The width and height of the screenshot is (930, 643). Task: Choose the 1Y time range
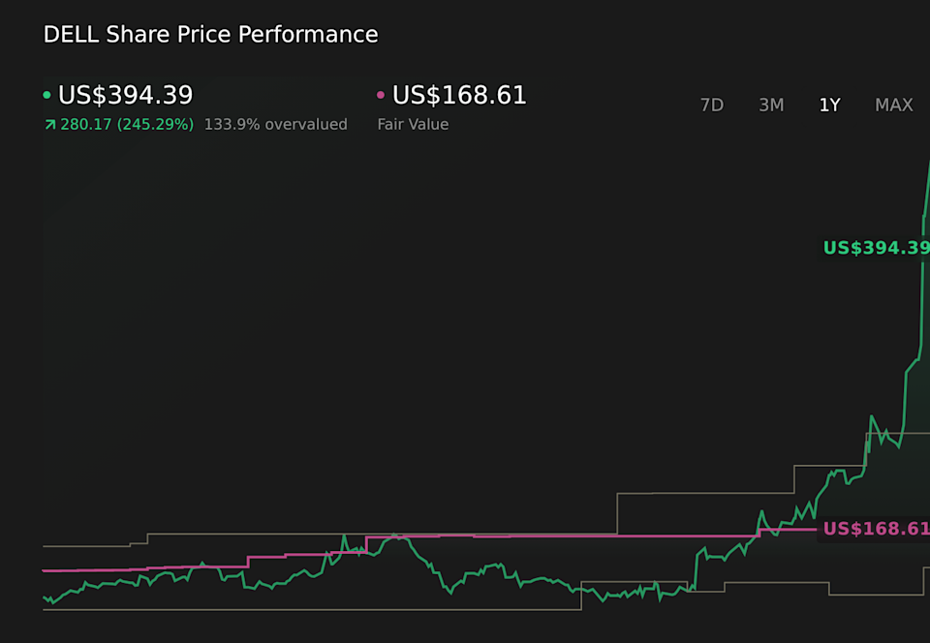(829, 106)
